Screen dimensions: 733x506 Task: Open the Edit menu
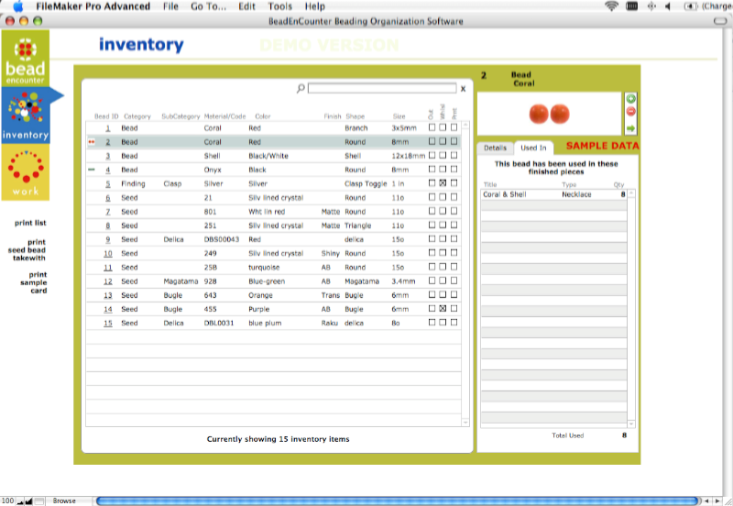click(246, 6)
